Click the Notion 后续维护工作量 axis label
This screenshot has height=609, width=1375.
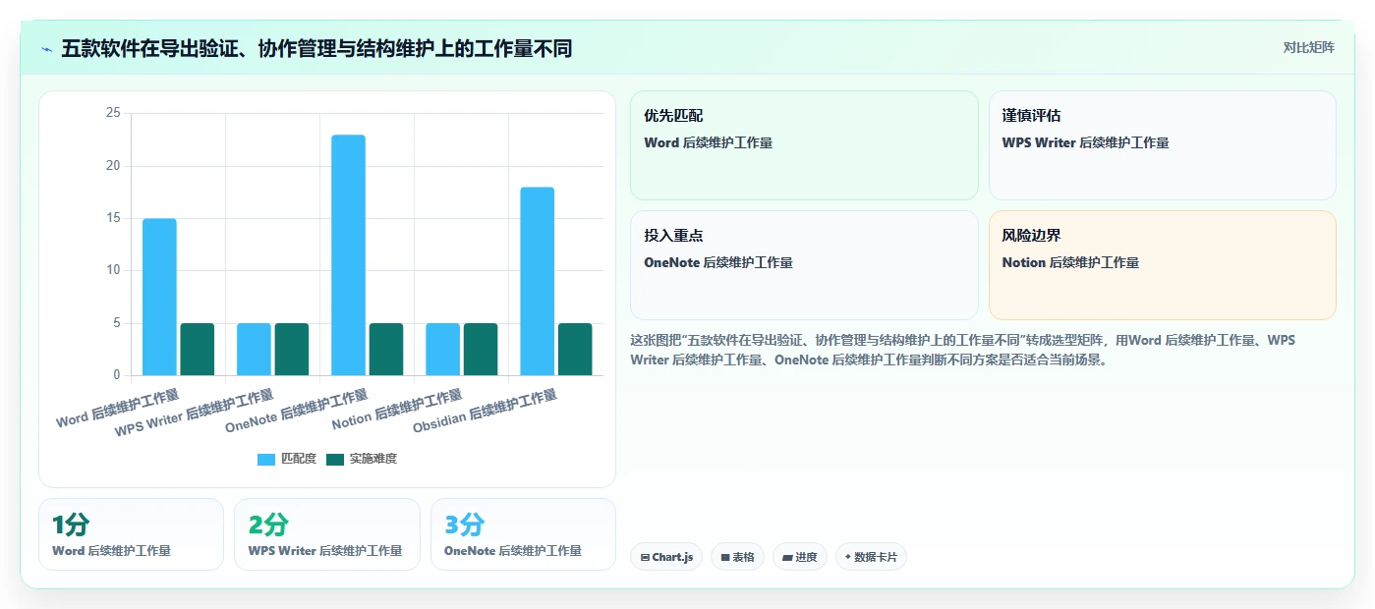(x=397, y=409)
